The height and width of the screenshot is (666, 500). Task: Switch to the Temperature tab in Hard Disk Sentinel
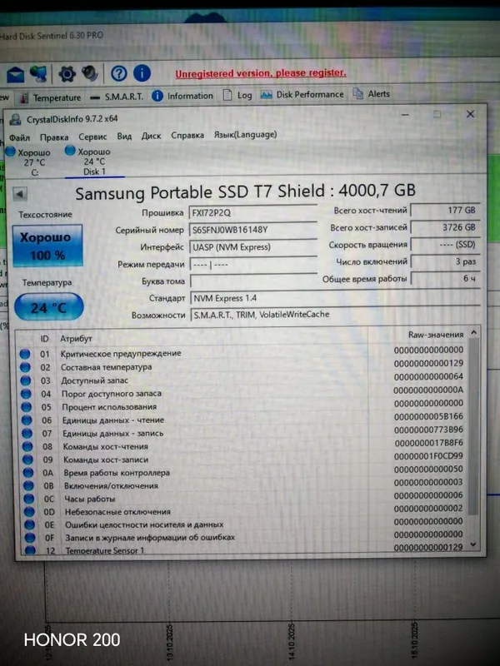[x=51, y=97]
